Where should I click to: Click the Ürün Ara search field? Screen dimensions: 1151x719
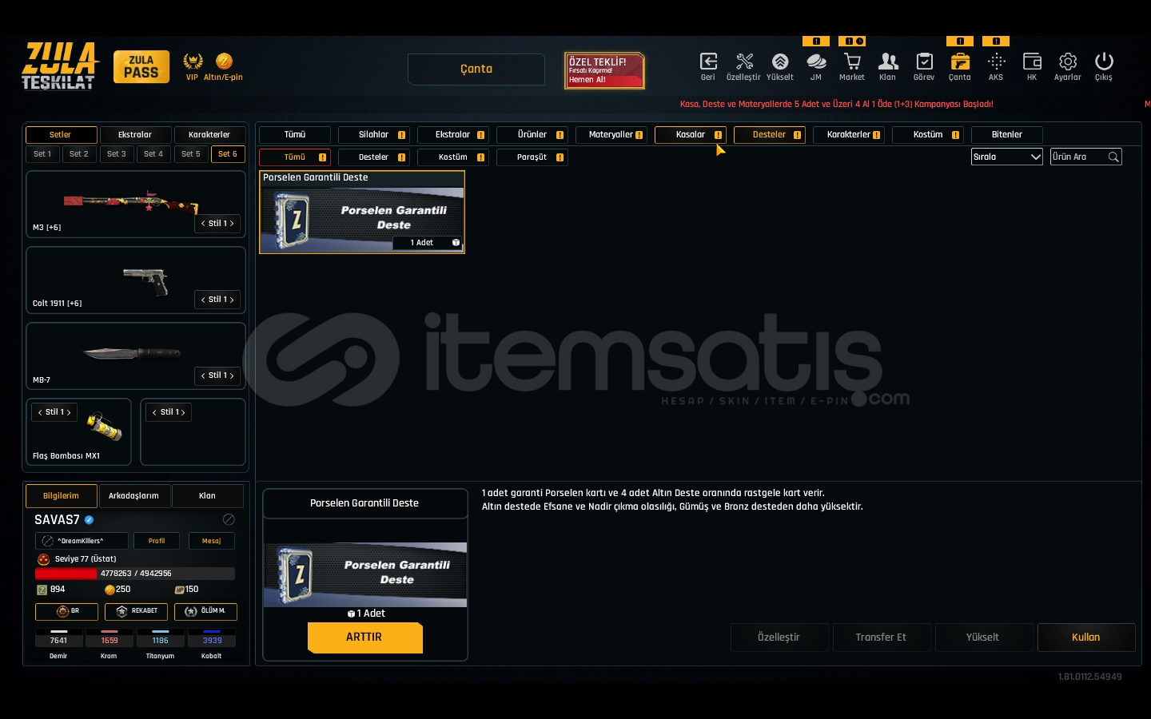click(1085, 157)
